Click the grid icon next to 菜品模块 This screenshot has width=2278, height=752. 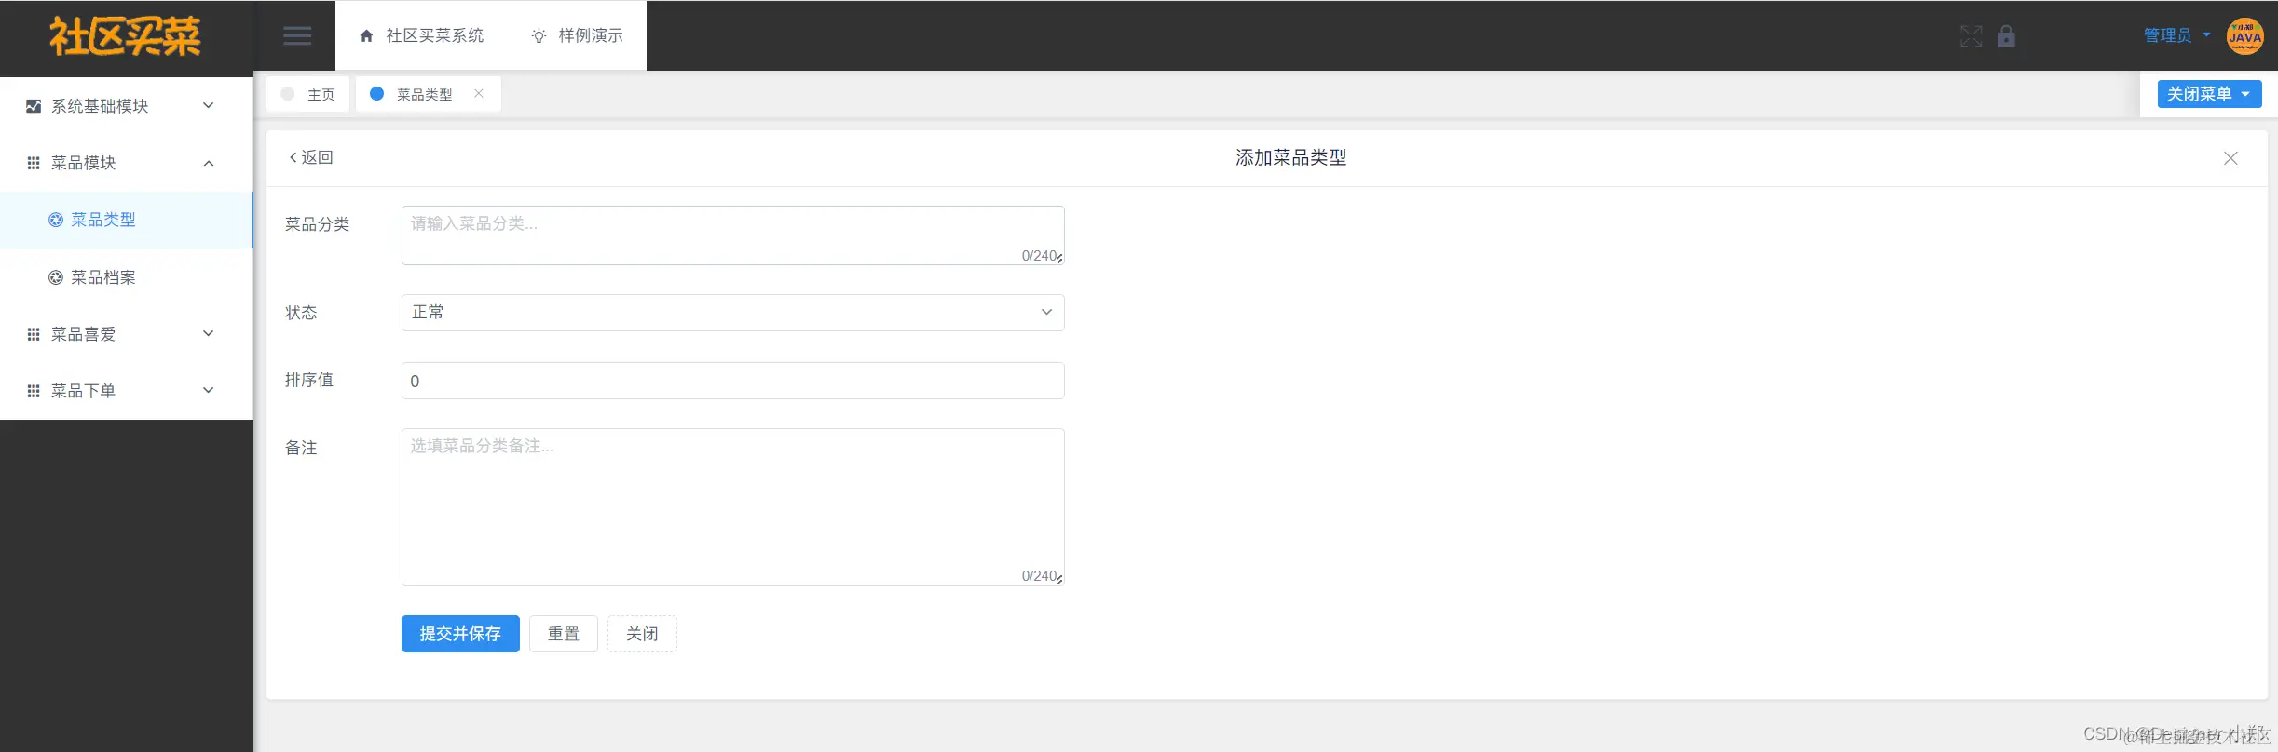[x=34, y=163]
